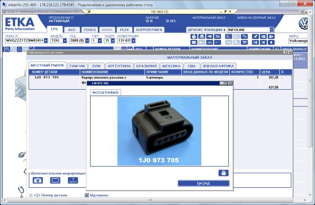Open the ГОД dropdown showing 2009
This screenshot has height=205, width=315.
tap(87, 40)
